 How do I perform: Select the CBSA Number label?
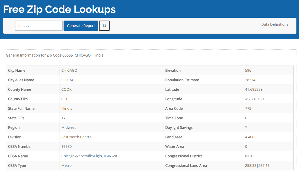(20, 146)
